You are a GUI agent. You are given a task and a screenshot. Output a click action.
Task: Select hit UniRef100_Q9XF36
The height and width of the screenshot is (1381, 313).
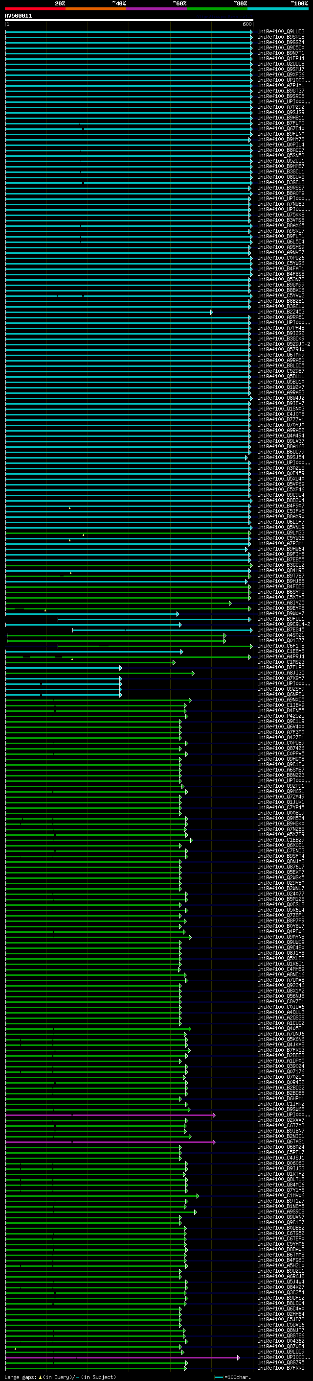pos(280,74)
